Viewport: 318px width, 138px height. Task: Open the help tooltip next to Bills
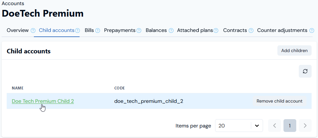pyautogui.click(x=97, y=31)
